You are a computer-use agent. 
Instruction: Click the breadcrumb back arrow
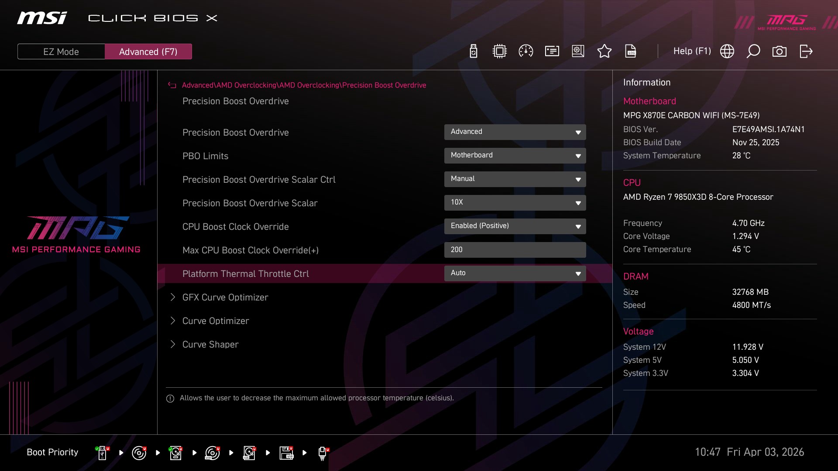[172, 85]
